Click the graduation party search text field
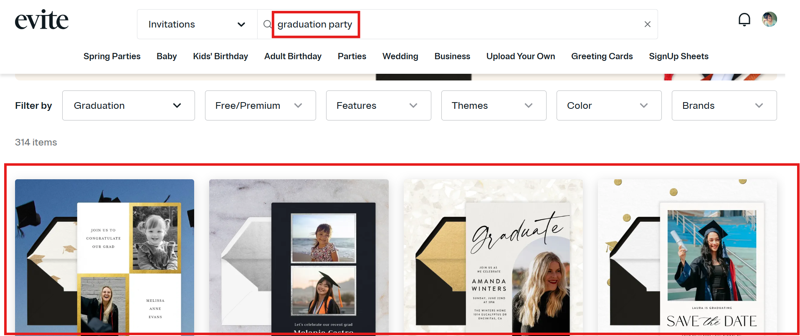Image resolution: width=800 pixels, height=336 pixels. (x=457, y=24)
